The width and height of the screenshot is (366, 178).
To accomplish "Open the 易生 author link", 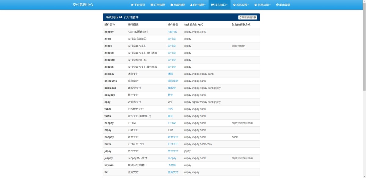I will click(170, 95).
